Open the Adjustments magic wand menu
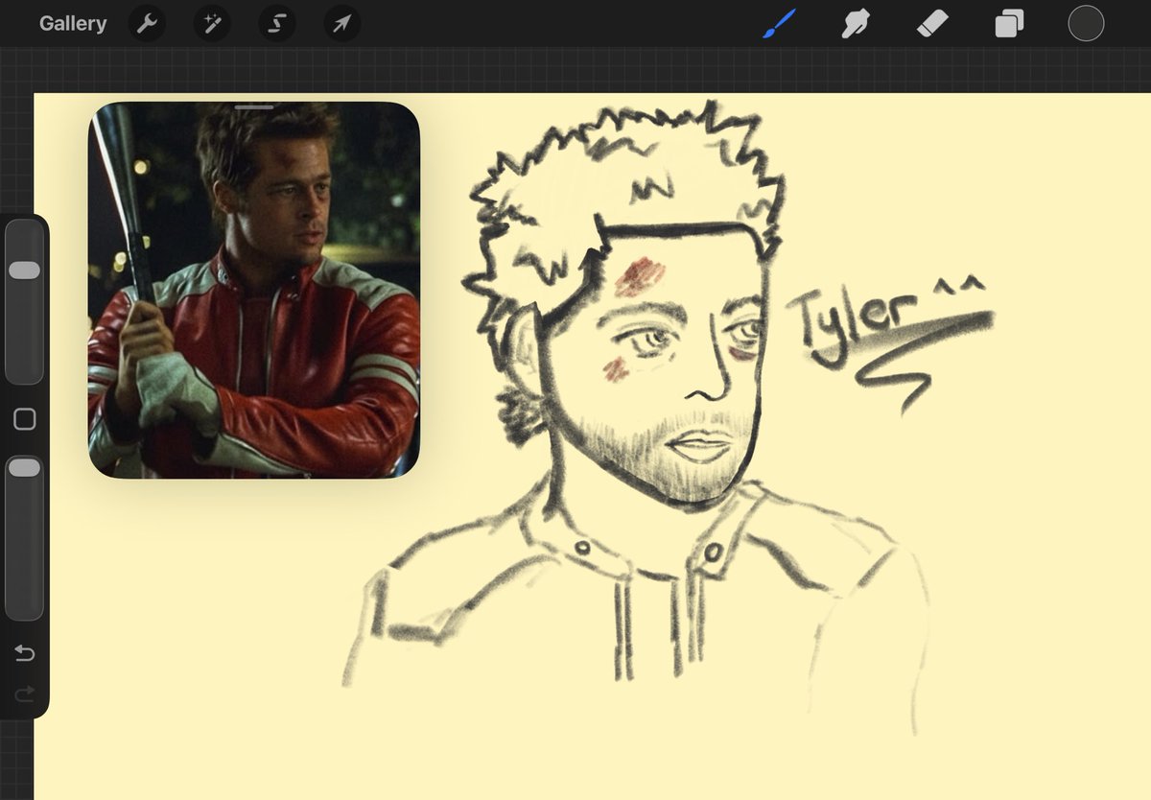1151x800 pixels. [212, 24]
